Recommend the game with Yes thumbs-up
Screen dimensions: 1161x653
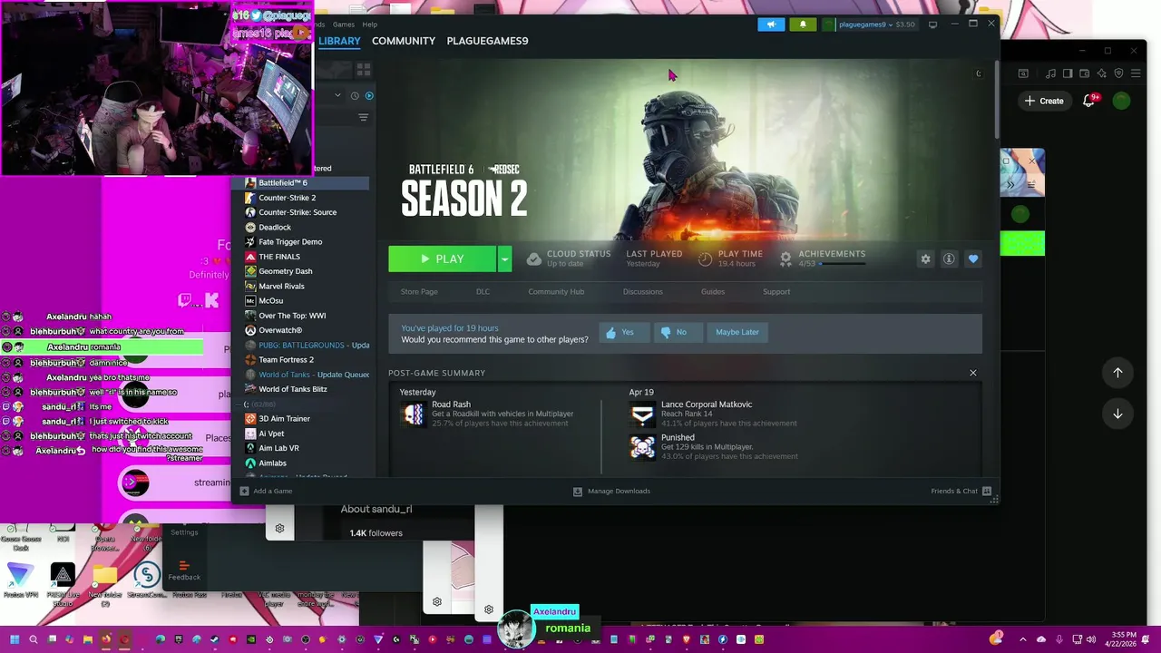pyautogui.click(x=623, y=332)
